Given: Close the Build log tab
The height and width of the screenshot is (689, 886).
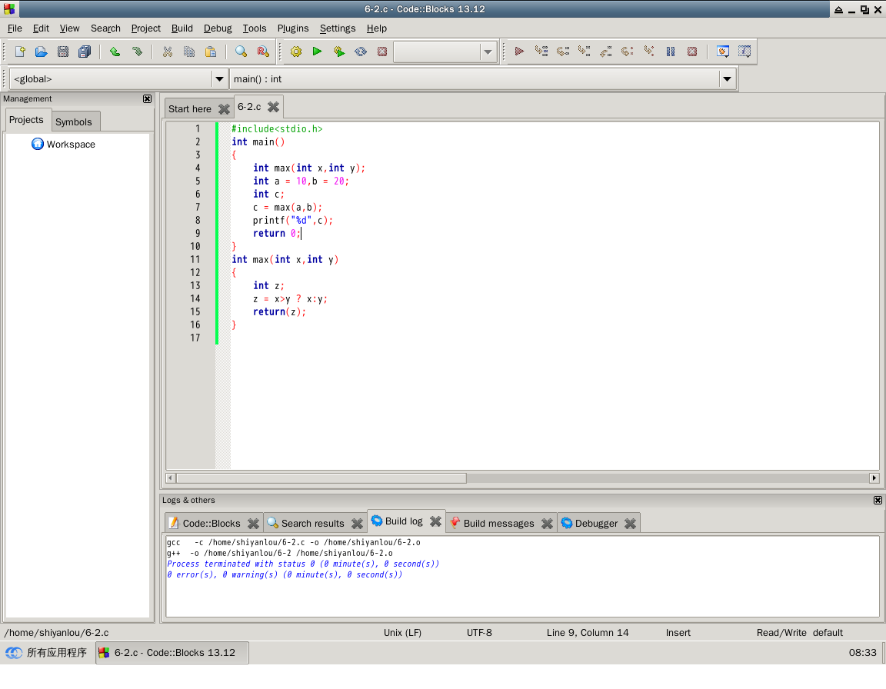Looking at the screenshot, I should (435, 521).
